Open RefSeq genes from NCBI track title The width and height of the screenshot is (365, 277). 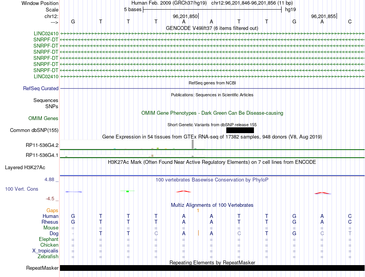212,83
